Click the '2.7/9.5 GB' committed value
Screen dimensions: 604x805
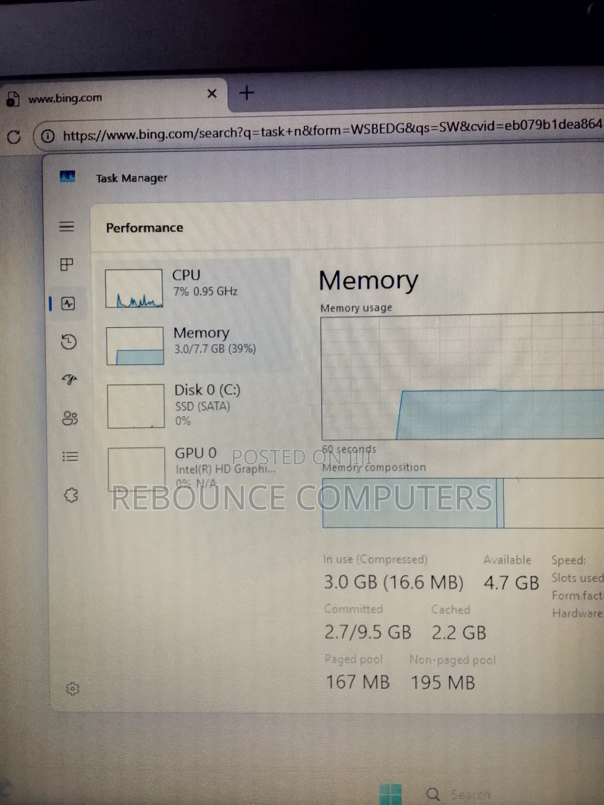coord(368,632)
